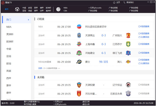Open 视频集锦 for 爵士 vs 湖人

click(144, 60)
